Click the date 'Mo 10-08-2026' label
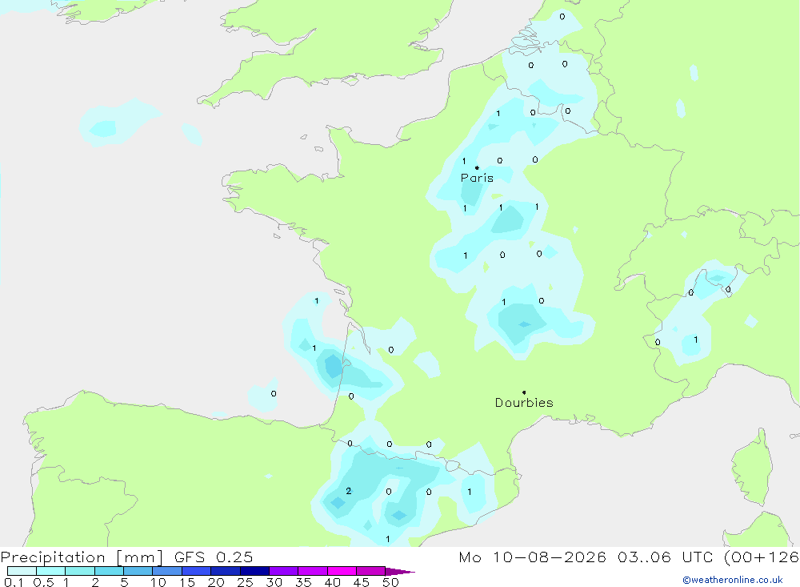Image resolution: width=800 pixels, height=587 pixels. 532,557
